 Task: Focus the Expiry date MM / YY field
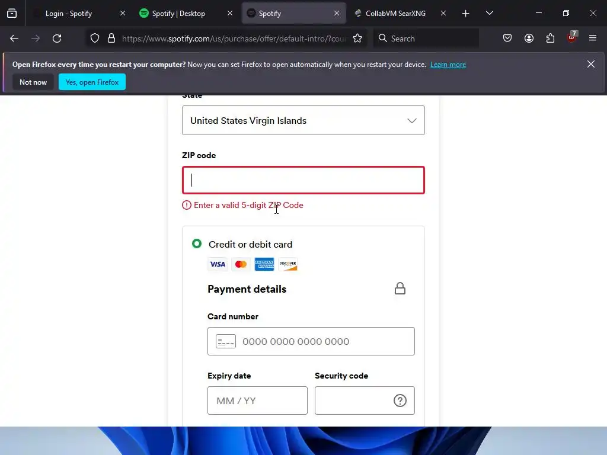tap(257, 400)
